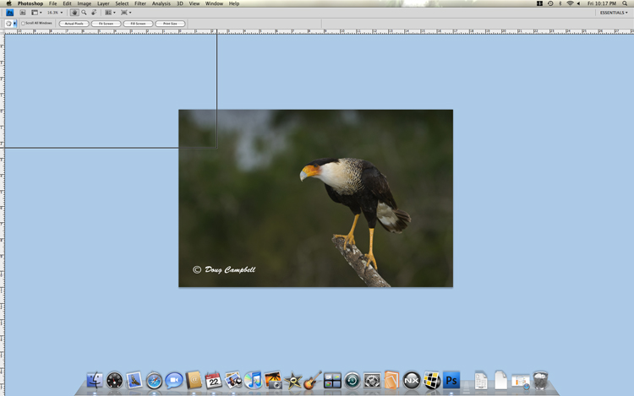Select the Zoom tool magnifier icon
Image resolution: width=634 pixels, height=396 pixels.
point(84,13)
